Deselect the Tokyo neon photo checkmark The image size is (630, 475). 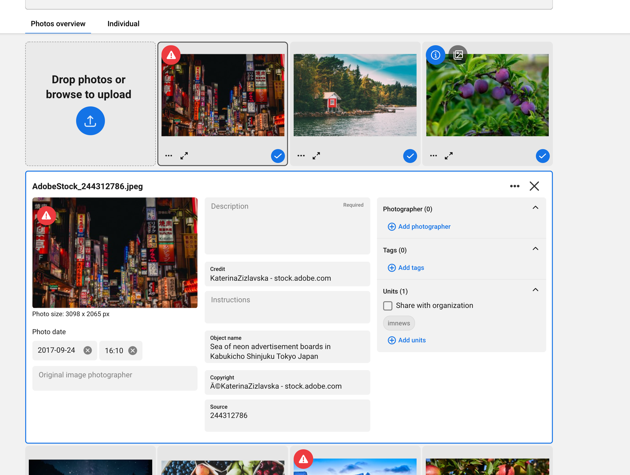[x=278, y=156]
